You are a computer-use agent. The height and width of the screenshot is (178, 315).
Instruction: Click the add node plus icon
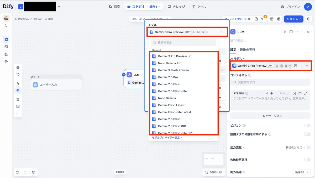point(18,68)
